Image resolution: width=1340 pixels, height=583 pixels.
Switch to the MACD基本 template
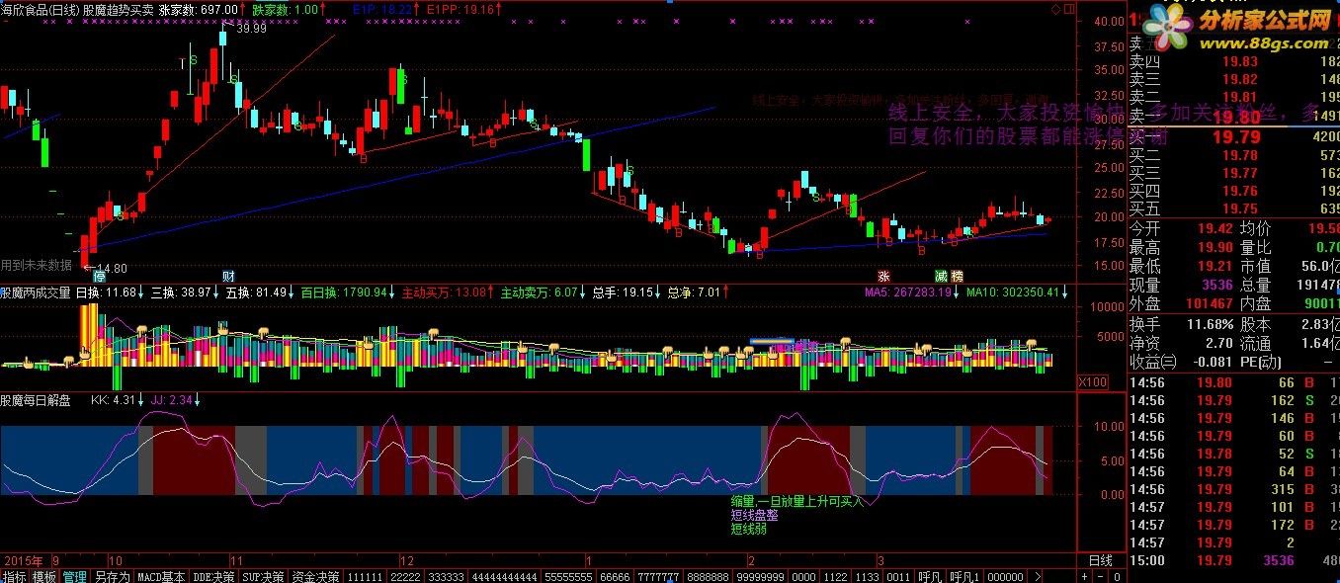pos(161,576)
